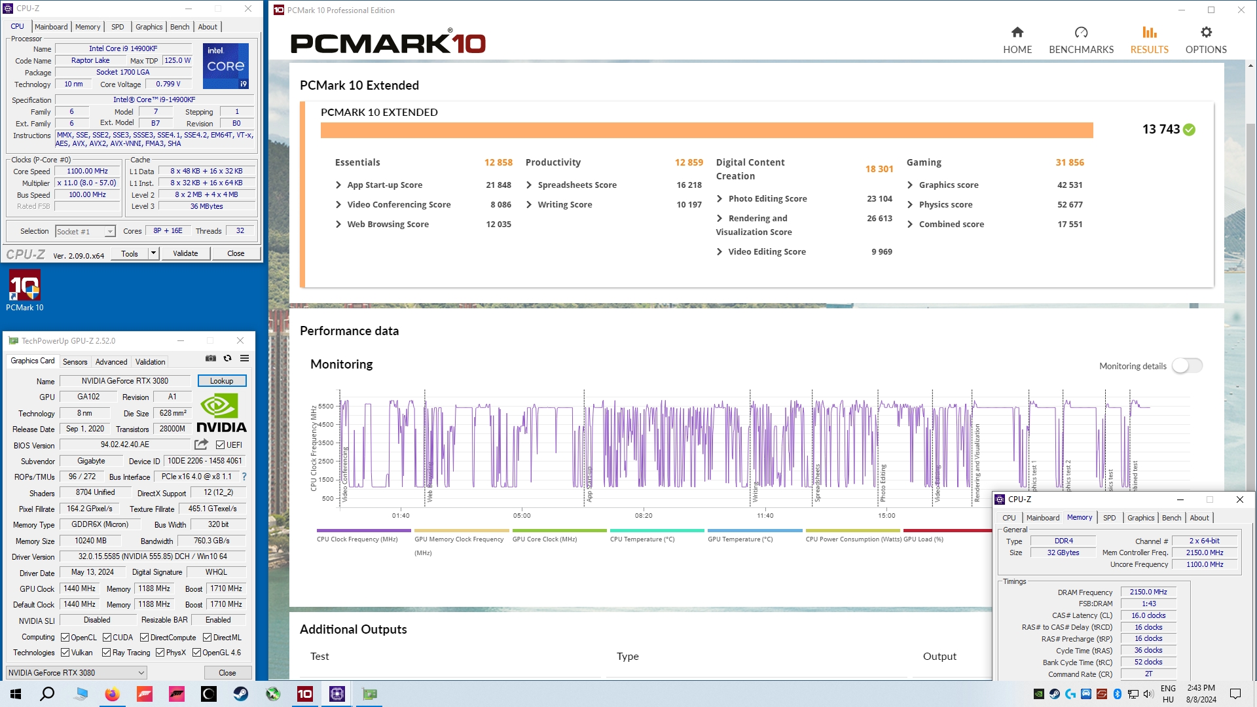Open the volume speaker tray icon

coord(1148,694)
